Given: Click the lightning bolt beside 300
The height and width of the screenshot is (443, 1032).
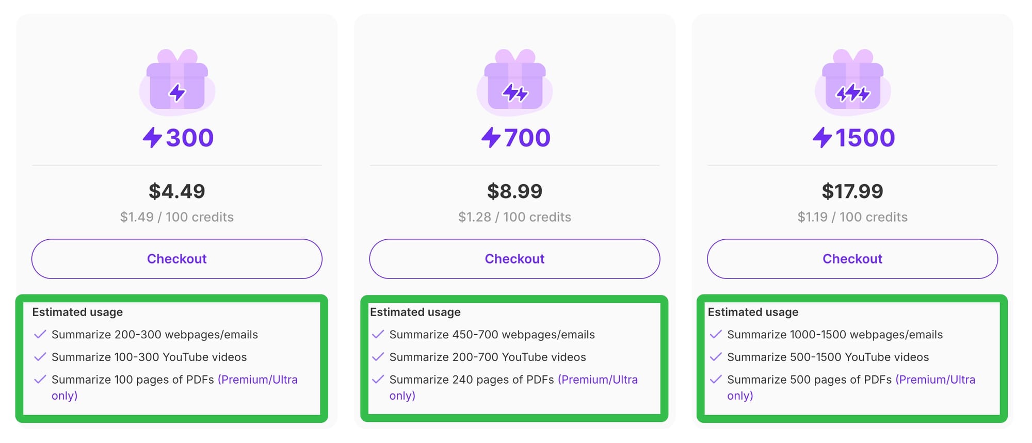Looking at the screenshot, I should click(x=153, y=138).
